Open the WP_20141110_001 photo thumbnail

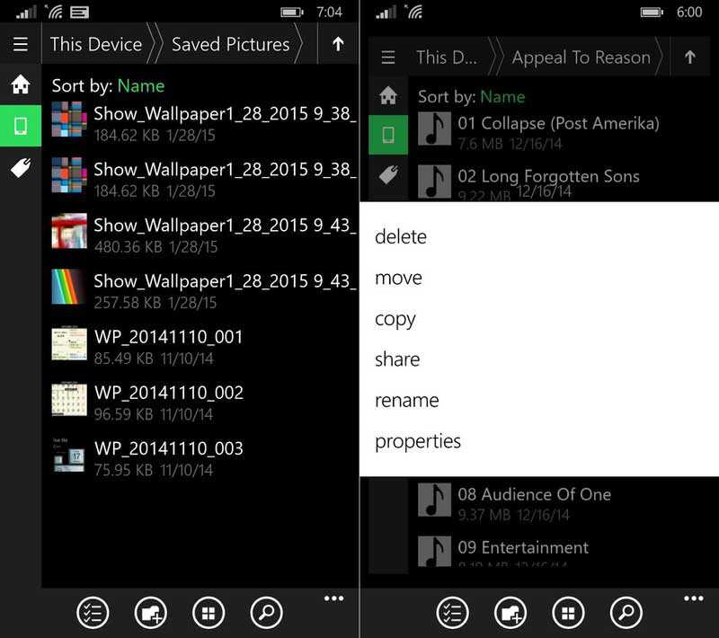[x=68, y=344]
